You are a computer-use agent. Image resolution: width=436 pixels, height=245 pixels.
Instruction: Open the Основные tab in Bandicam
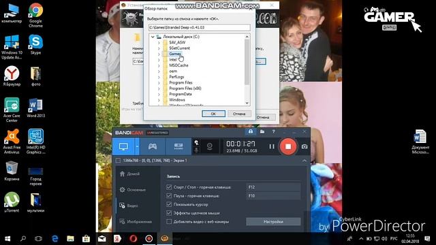(133, 190)
